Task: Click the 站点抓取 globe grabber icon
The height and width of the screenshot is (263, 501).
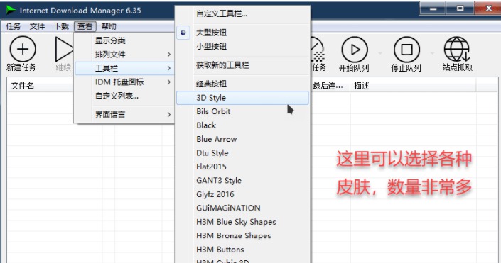Action: [457, 49]
